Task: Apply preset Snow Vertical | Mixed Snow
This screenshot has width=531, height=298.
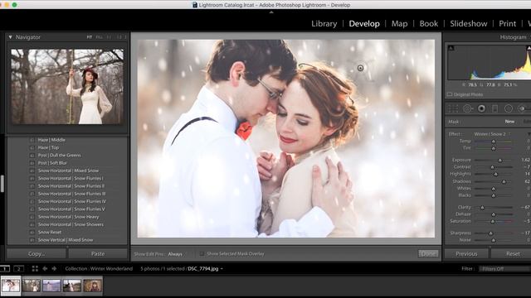Action: (x=66, y=240)
